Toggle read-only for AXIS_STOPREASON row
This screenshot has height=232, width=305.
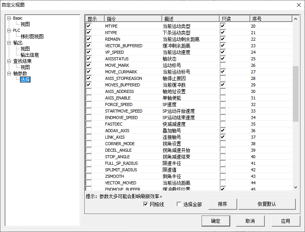pos(223,78)
